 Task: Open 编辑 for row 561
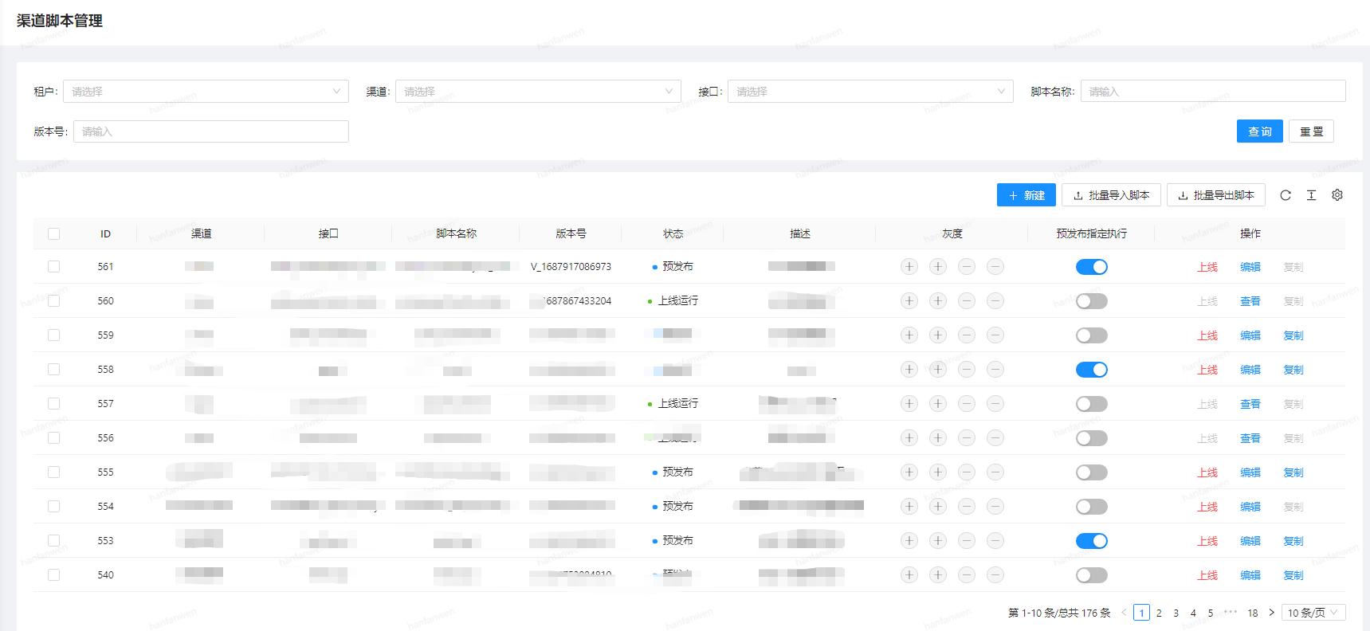point(1250,267)
